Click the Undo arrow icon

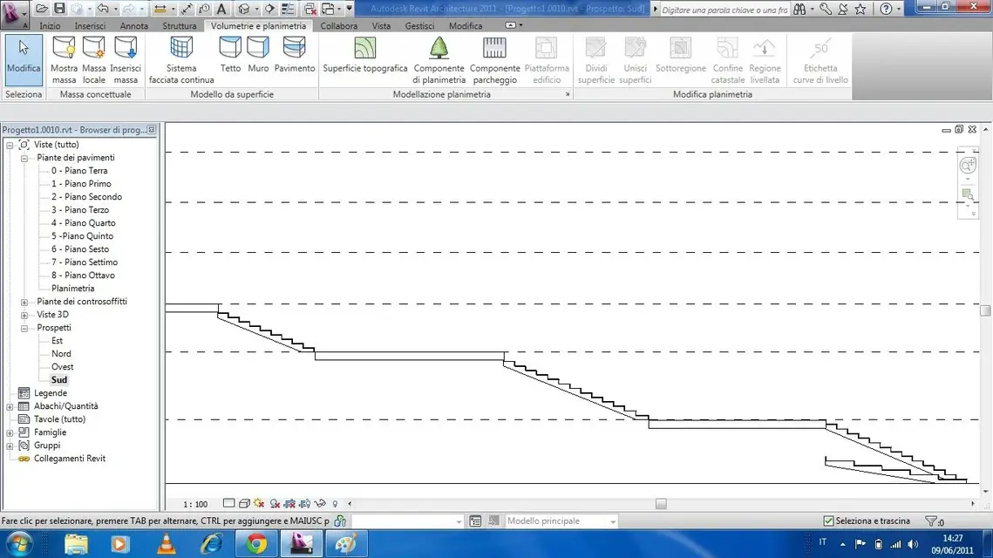click(x=103, y=9)
